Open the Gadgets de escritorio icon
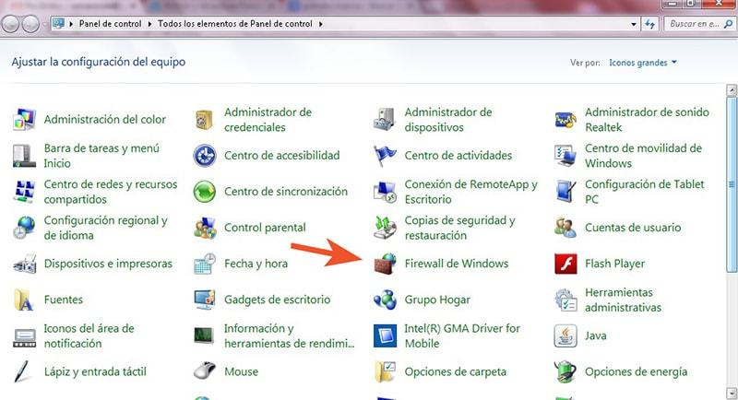Screen dimensions: 738x400 point(204,300)
